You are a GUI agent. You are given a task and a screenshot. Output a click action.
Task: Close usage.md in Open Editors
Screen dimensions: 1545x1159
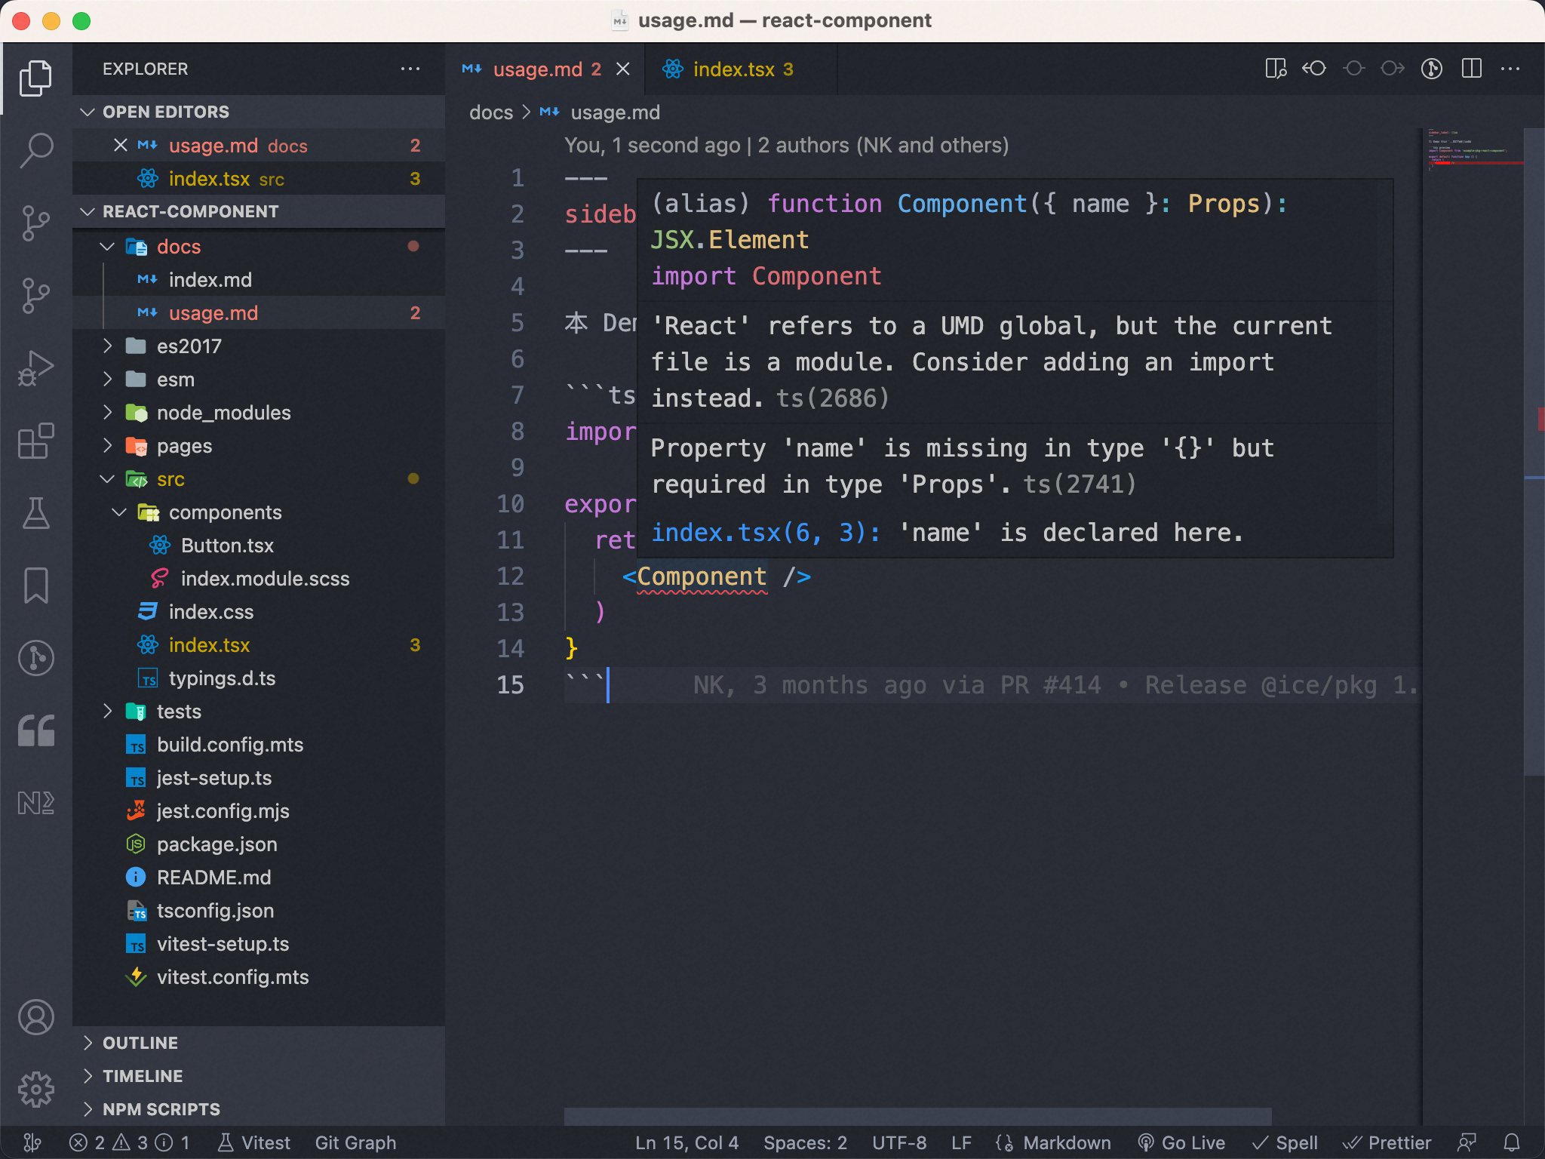coord(121,145)
